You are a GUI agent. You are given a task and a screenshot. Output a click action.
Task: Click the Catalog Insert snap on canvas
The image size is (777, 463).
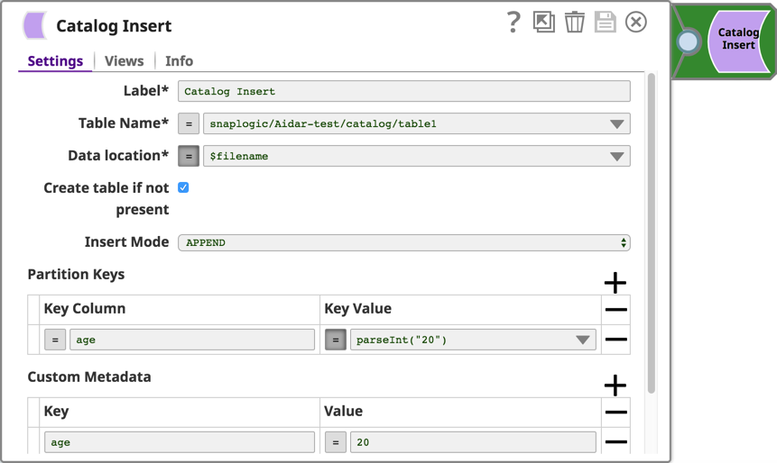tap(736, 40)
